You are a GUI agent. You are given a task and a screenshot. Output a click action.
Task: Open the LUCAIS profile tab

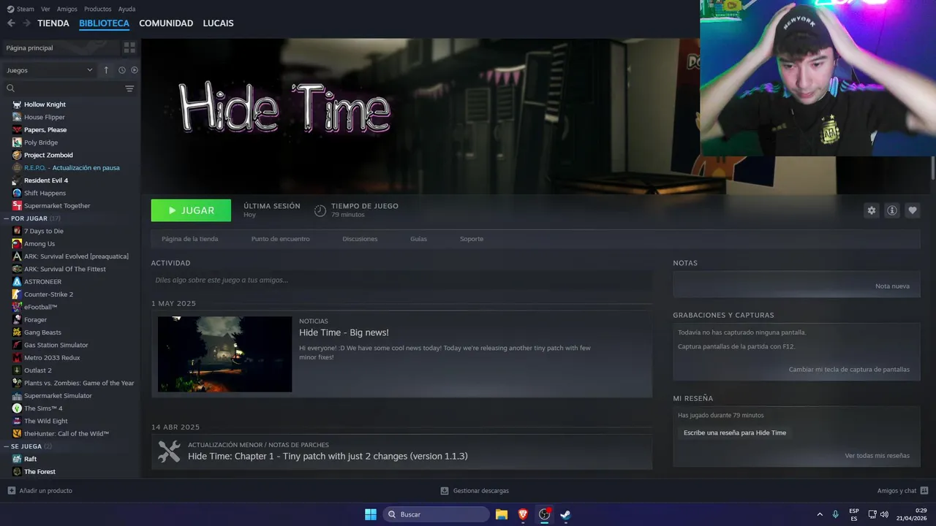point(218,23)
